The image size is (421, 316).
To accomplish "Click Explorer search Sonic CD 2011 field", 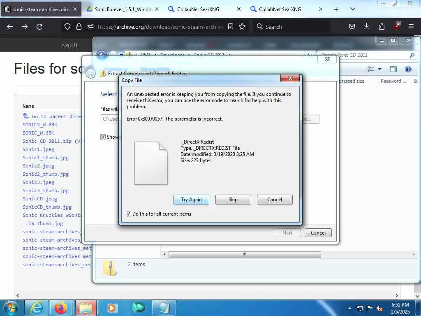I will click(367, 55).
